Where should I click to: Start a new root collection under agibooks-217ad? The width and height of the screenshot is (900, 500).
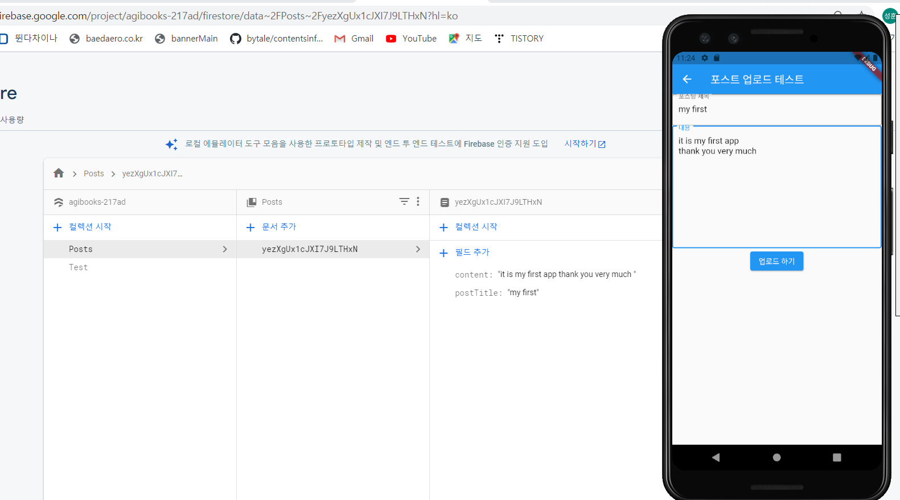pyautogui.click(x=83, y=227)
